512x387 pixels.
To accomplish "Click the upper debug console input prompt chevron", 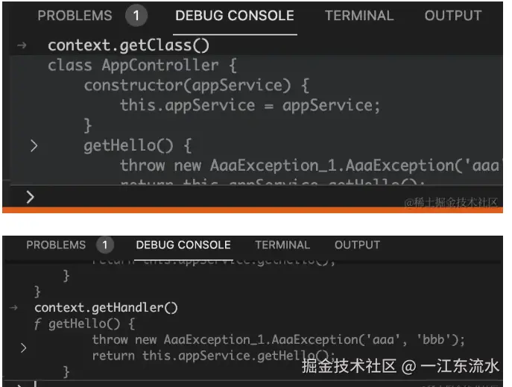I will pyautogui.click(x=30, y=197).
